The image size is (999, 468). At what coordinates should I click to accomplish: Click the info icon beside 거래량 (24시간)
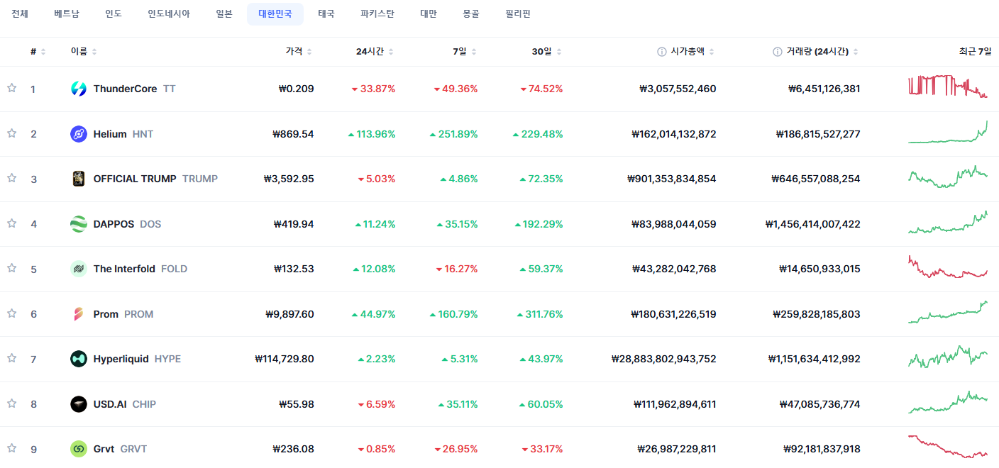[x=778, y=52]
